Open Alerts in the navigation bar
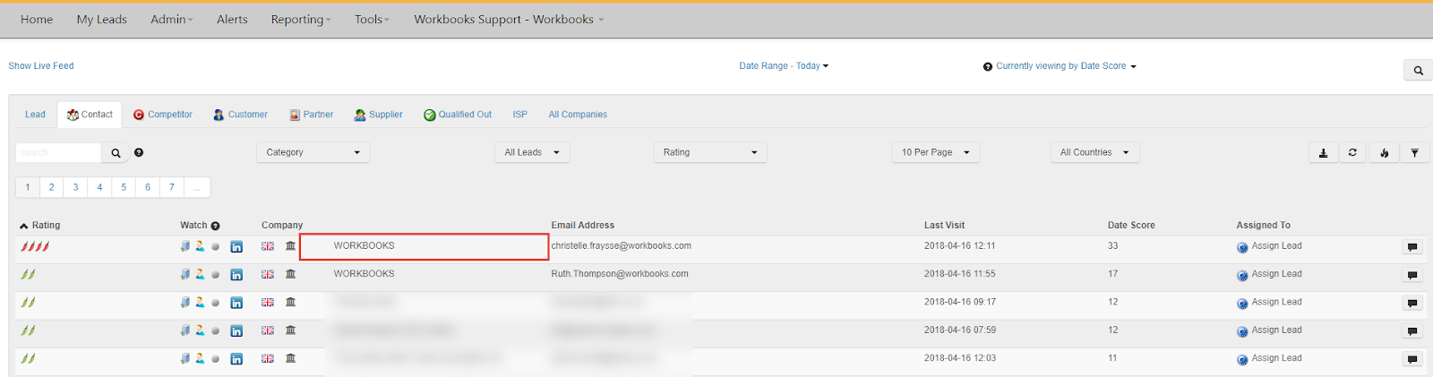This screenshot has height=377, width=1433. click(232, 20)
